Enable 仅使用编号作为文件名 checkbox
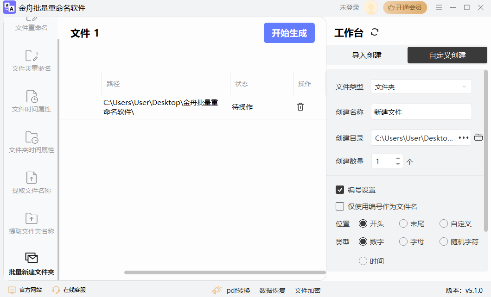This screenshot has width=491, height=297. tap(340, 206)
